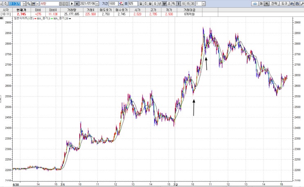The height and width of the screenshot is (187, 304).
Task: Click the colored dots icon after 기간
Action: (121, 4)
